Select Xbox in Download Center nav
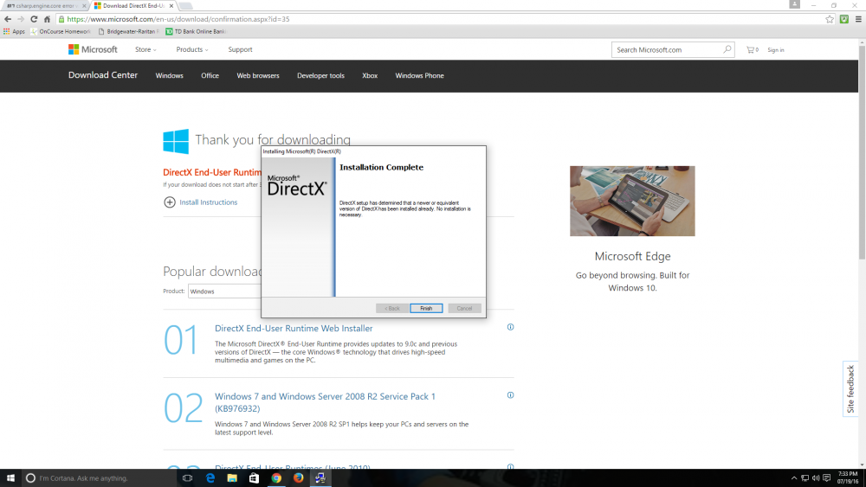The height and width of the screenshot is (487, 866). point(370,75)
